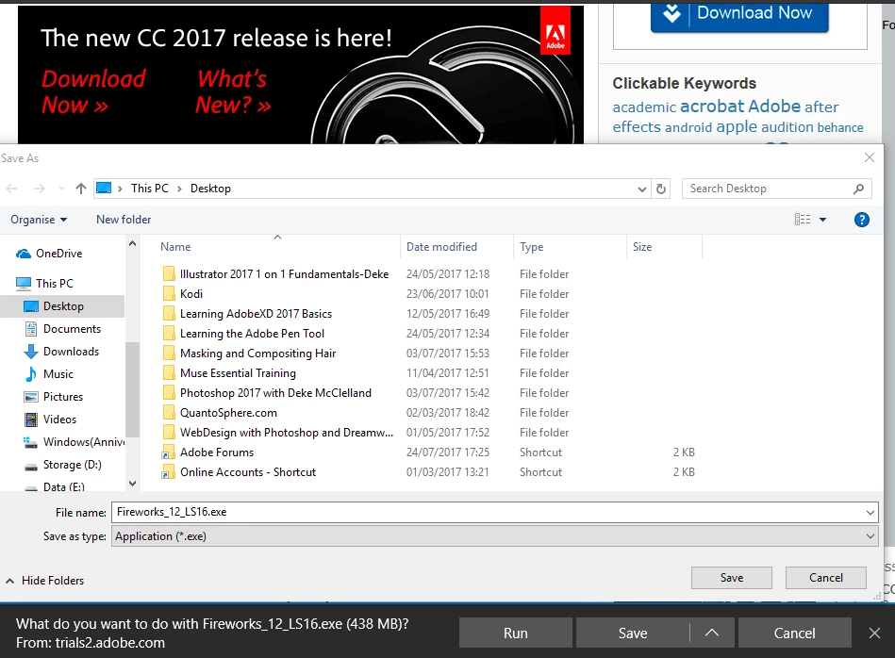This screenshot has height=658, width=895.
Task: Select Photoshop 2017 with Deke McClelland folder
Action: pos(275,392)
